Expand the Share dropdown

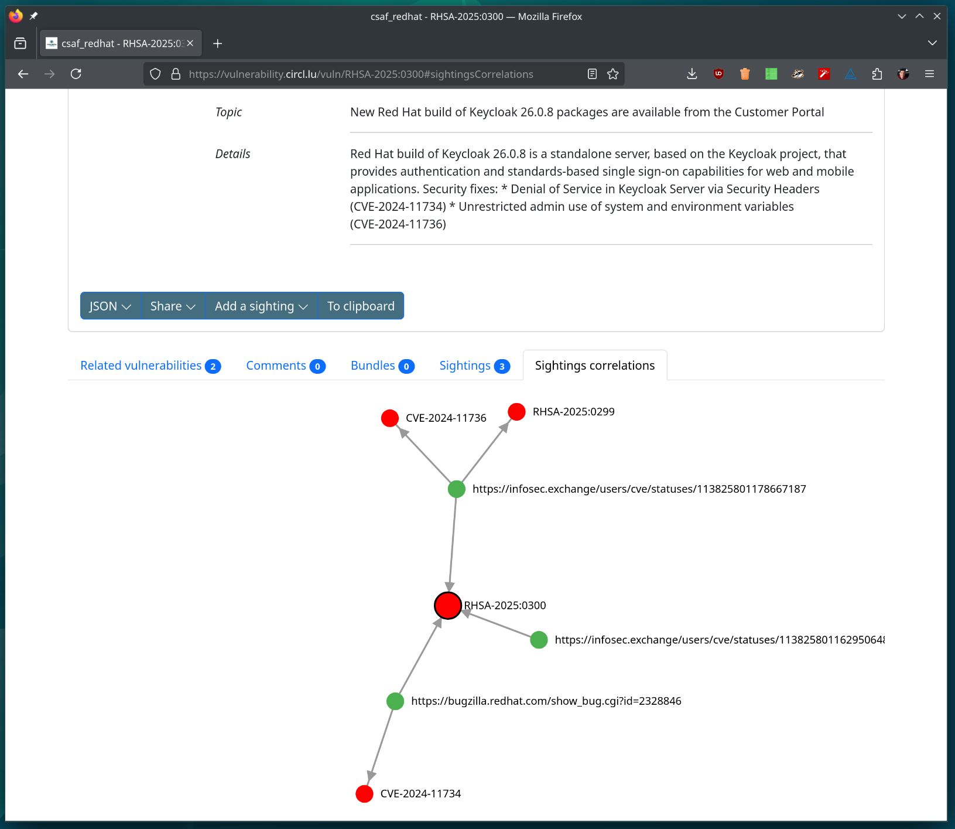coord(173,306)
